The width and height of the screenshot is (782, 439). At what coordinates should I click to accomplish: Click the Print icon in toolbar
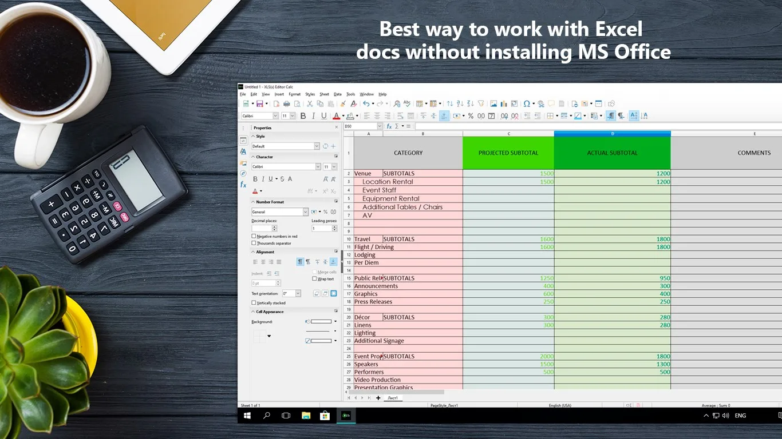[287, 104]
